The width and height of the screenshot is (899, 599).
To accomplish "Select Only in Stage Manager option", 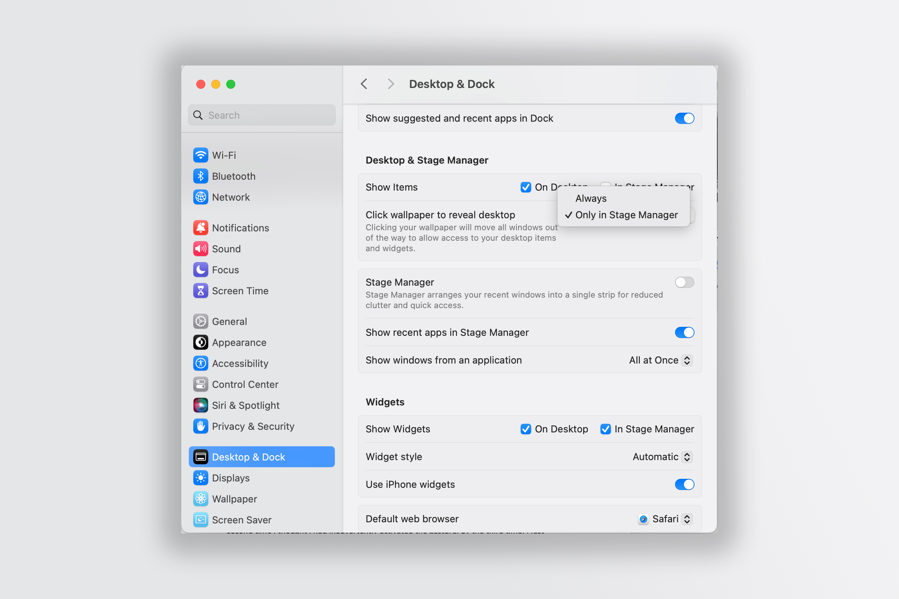I will click(x=626, y=215).
